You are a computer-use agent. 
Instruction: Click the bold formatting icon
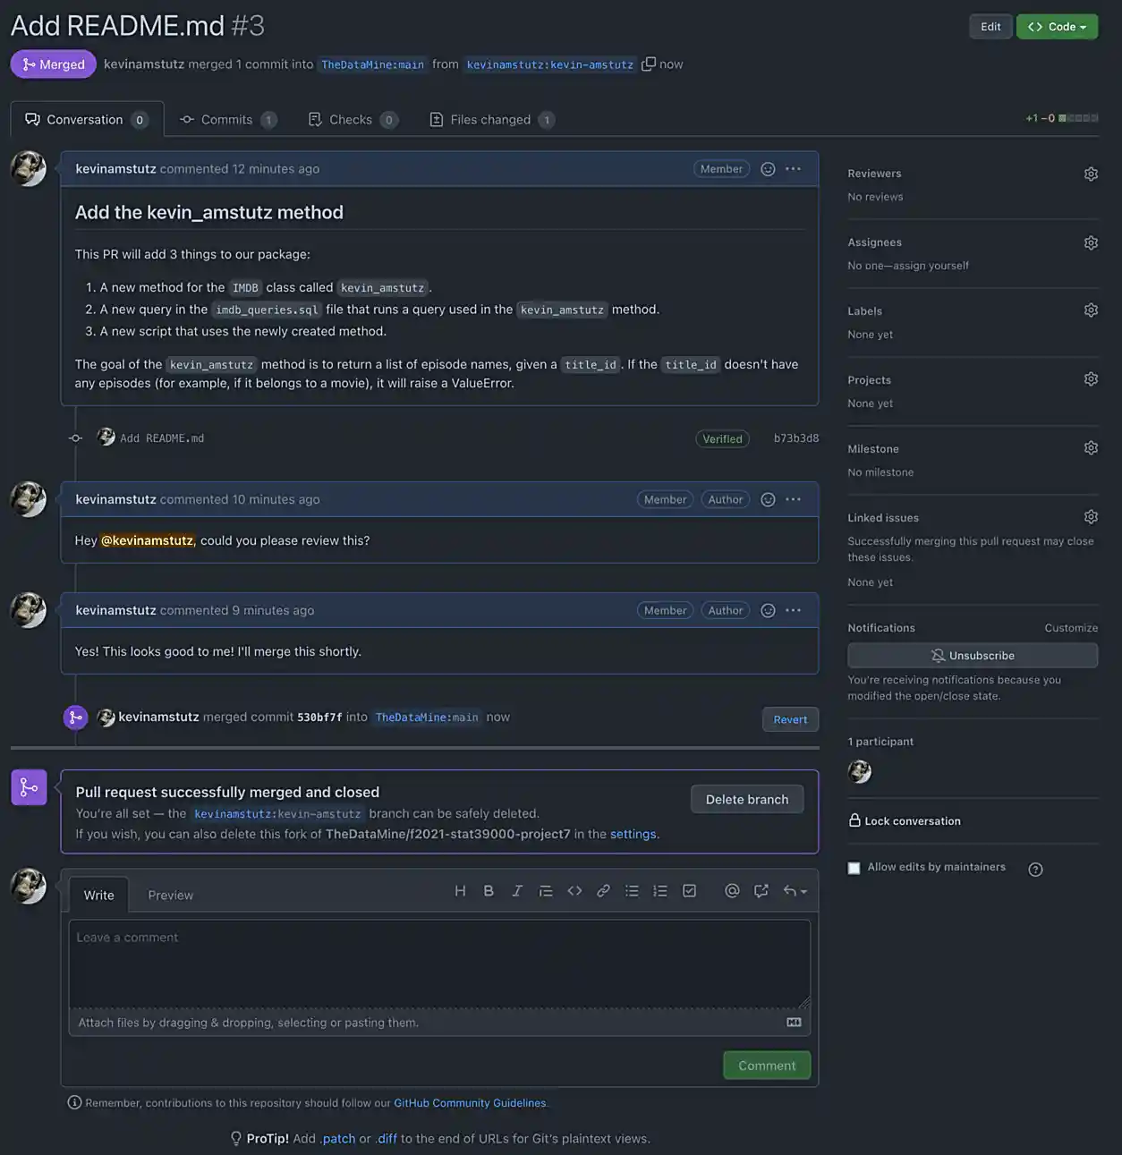489,891
